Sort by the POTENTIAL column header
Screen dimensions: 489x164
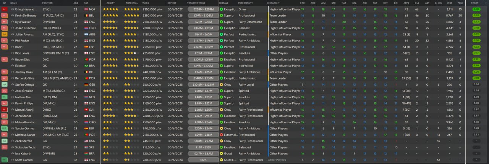(x=132, y=3)
